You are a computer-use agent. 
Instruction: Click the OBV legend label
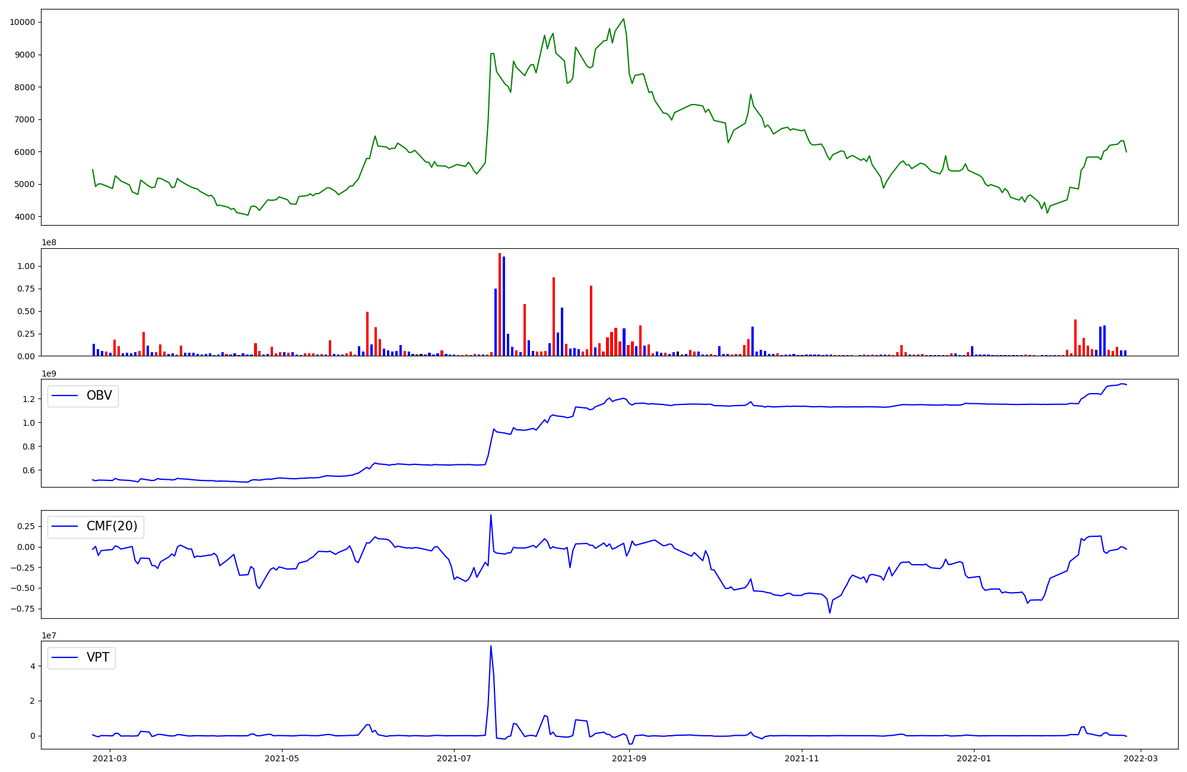99,396
